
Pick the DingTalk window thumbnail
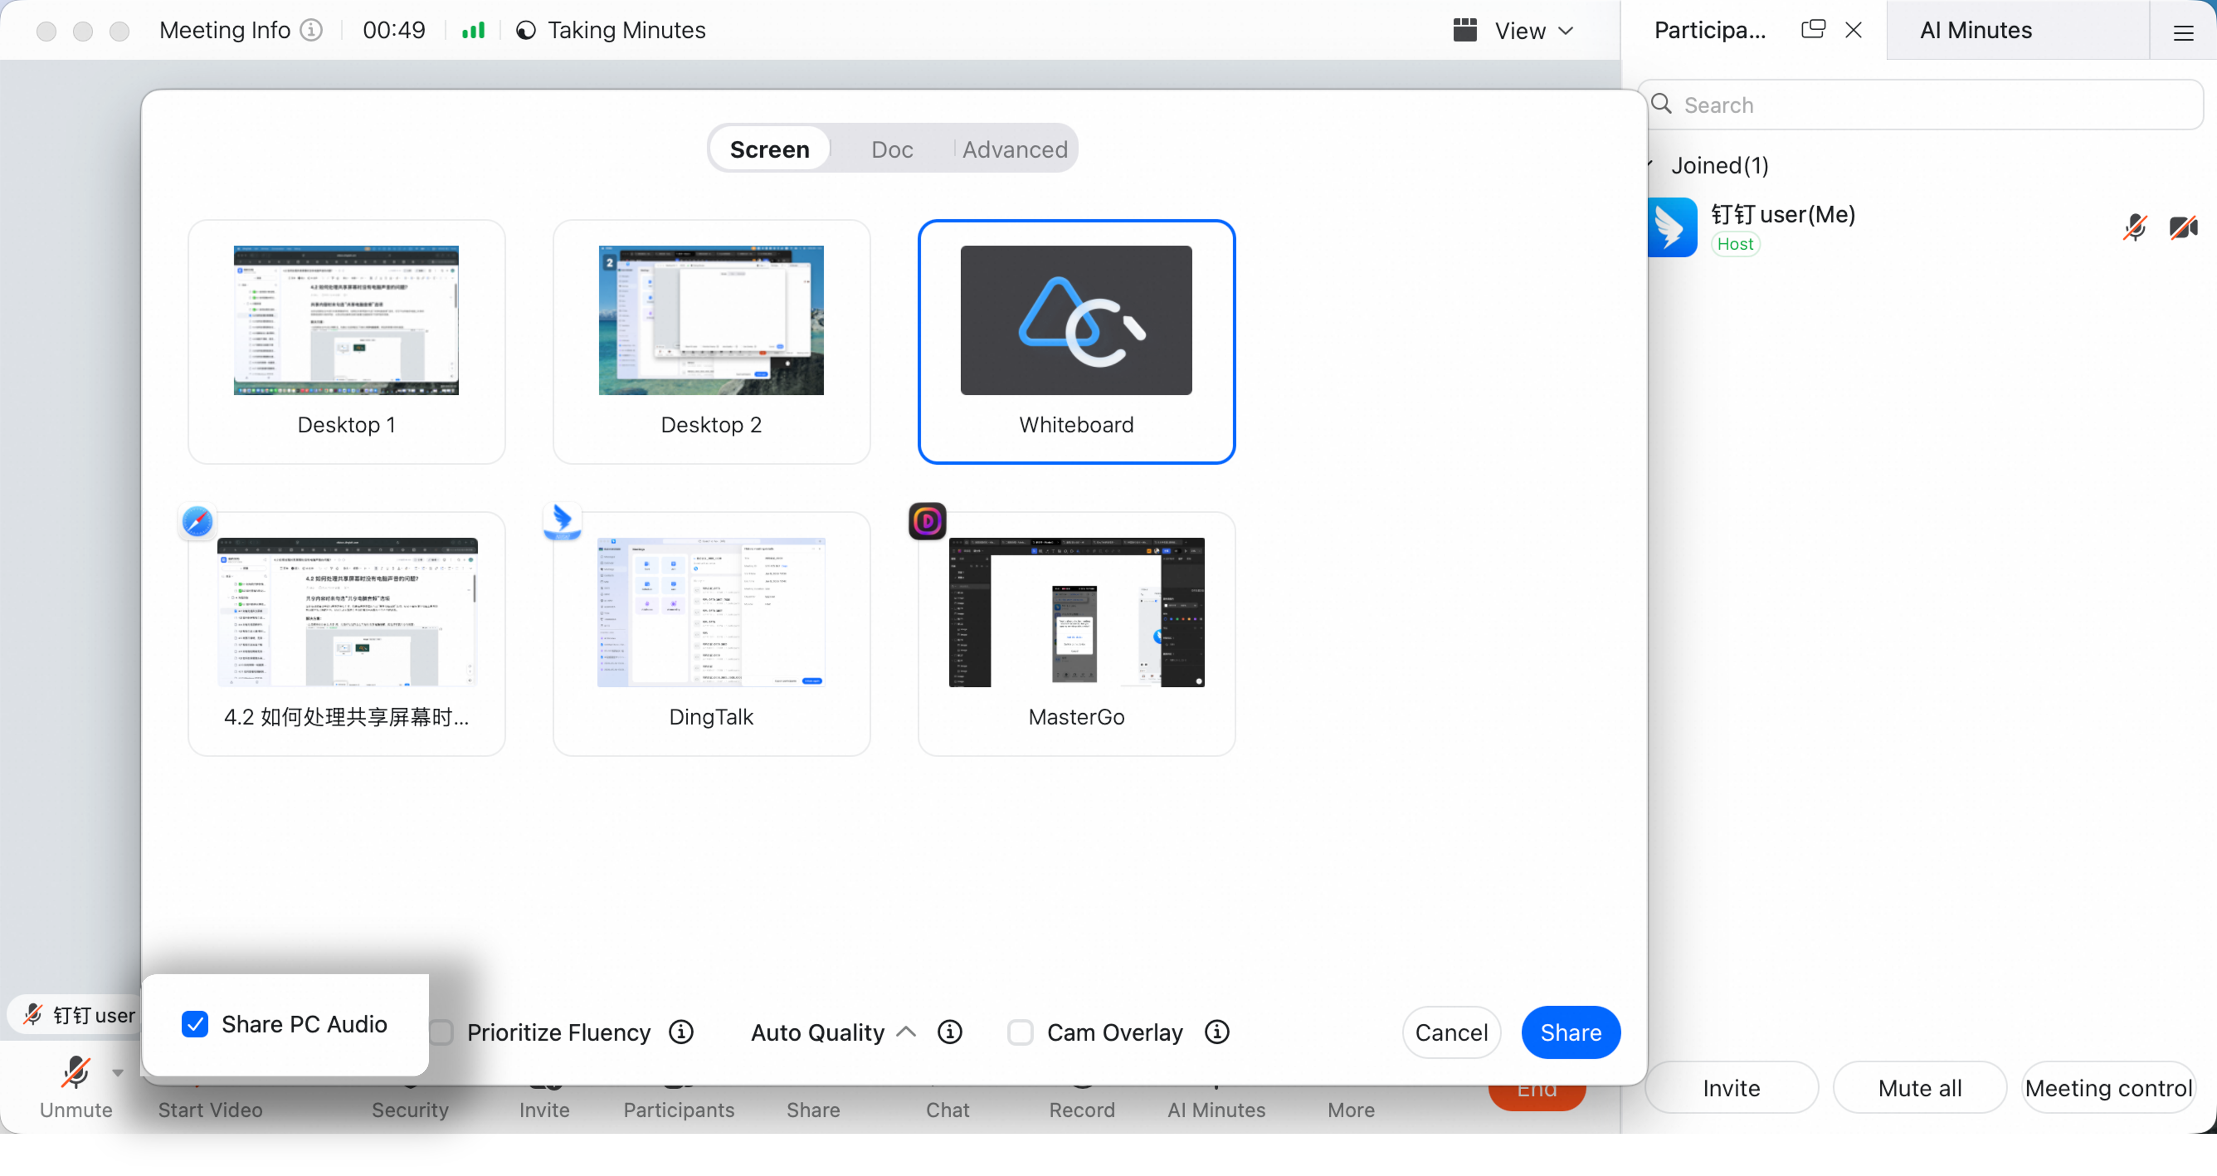(x=711, y=634)
